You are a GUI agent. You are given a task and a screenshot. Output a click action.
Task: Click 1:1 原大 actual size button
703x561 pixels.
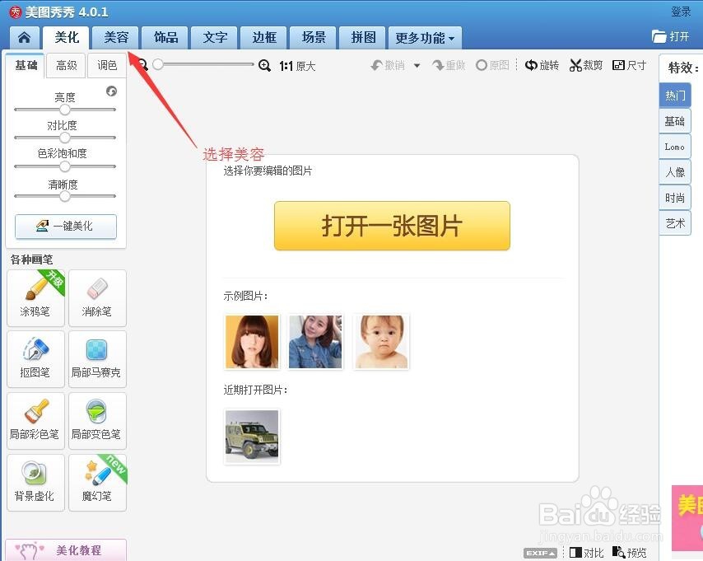(x=297, y=66)
